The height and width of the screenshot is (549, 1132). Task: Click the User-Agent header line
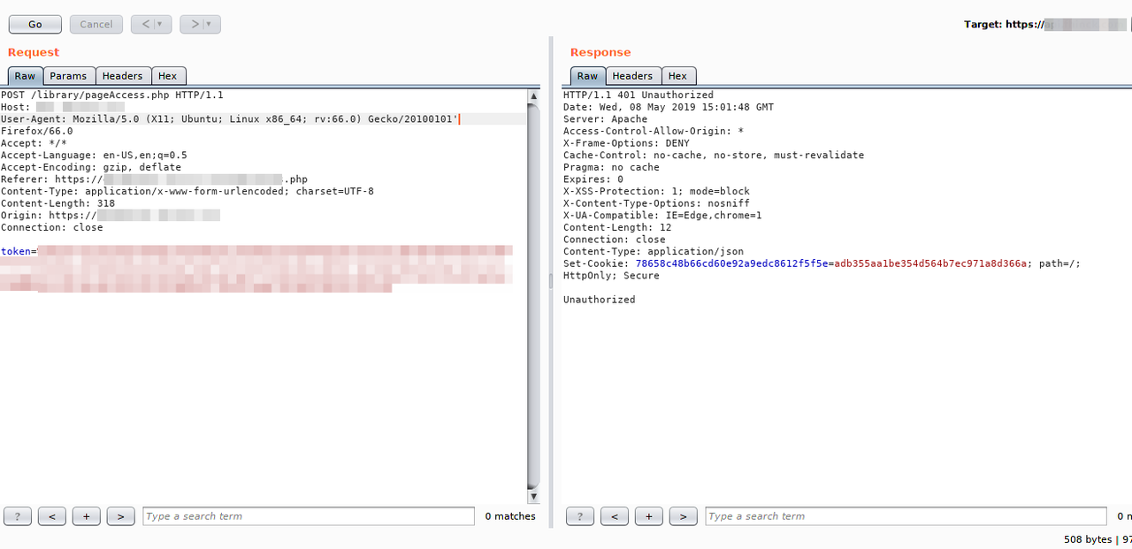tap(230, 118)
